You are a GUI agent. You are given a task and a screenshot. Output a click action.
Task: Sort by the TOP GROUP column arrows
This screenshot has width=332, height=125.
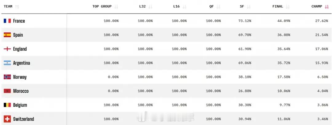tap(116, 6)
